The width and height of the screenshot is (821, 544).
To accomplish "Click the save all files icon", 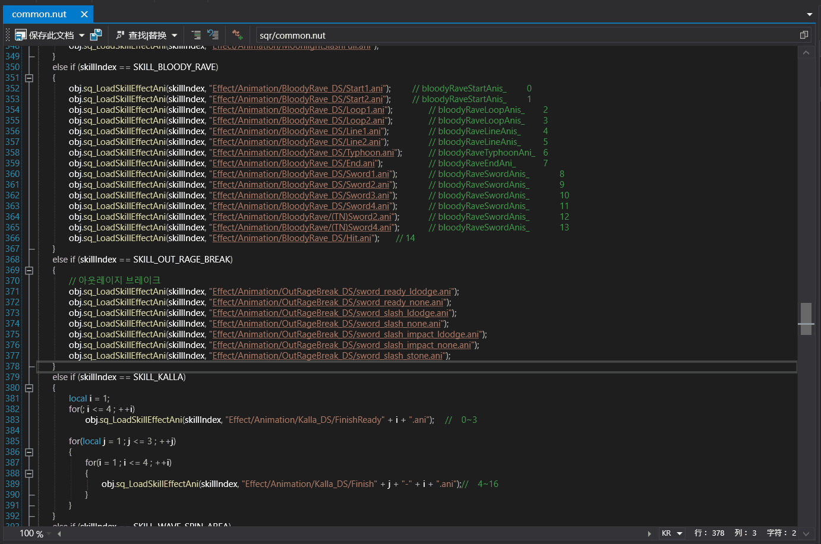I will pos(96,35).
